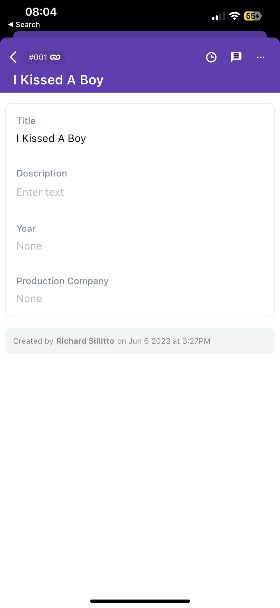Tap the Wi-Fi status icon
Viewport: 280px width, 608px height.
pyautogui.click(x=234, y=16)
